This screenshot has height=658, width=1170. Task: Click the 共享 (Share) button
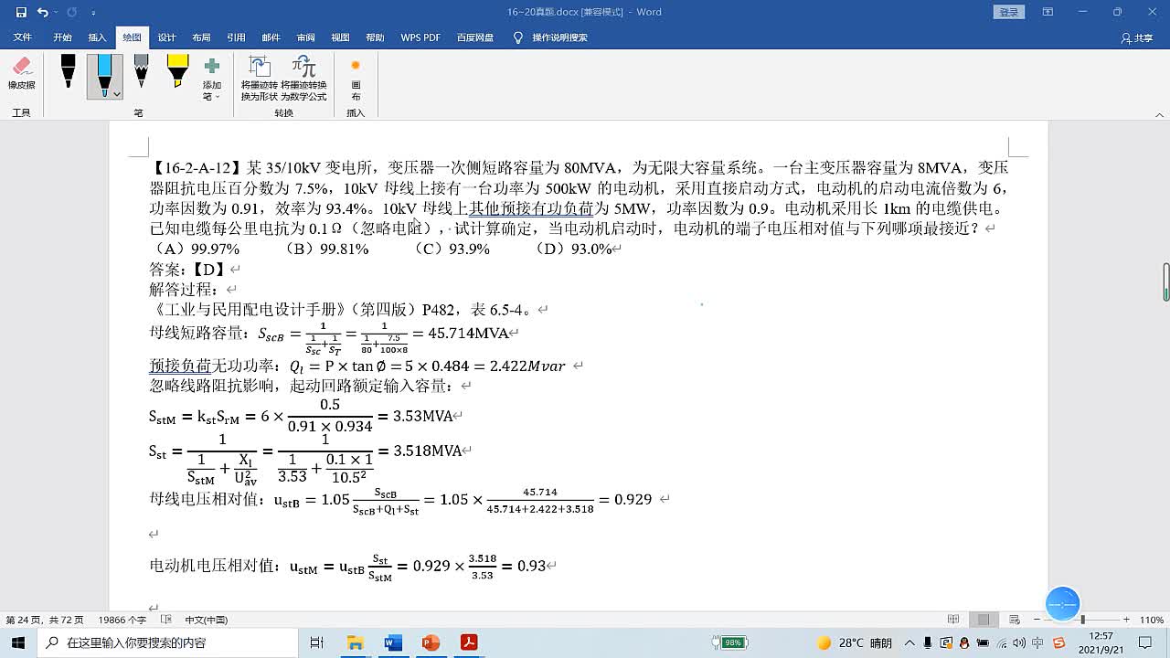pos(1137,38)
